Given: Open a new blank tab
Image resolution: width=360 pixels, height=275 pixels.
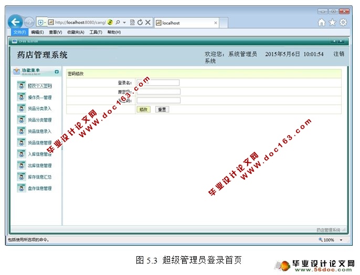Looking at the screenshot, I should point(224,23).
